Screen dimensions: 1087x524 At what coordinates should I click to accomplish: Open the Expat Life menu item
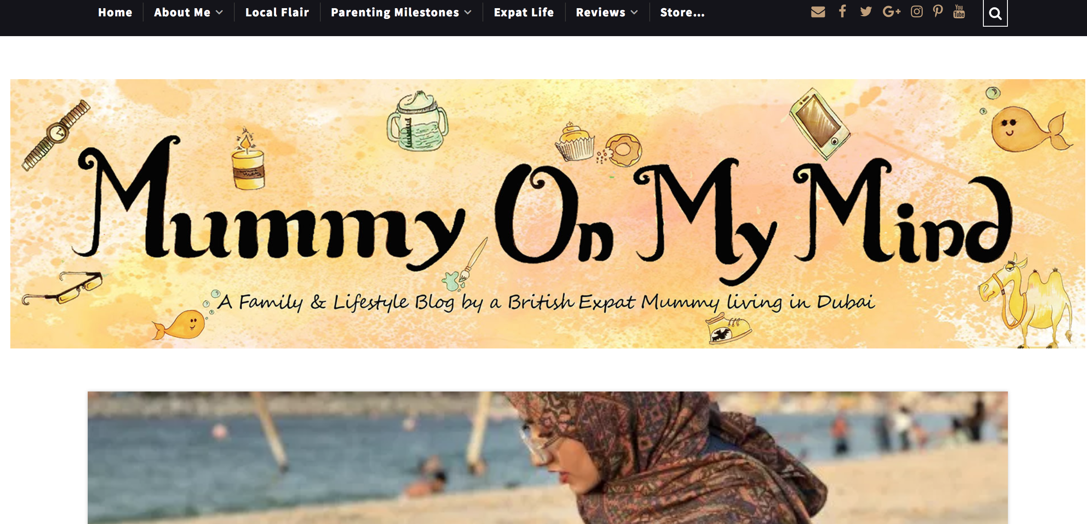pyautogui.click(x=524, y=12)
